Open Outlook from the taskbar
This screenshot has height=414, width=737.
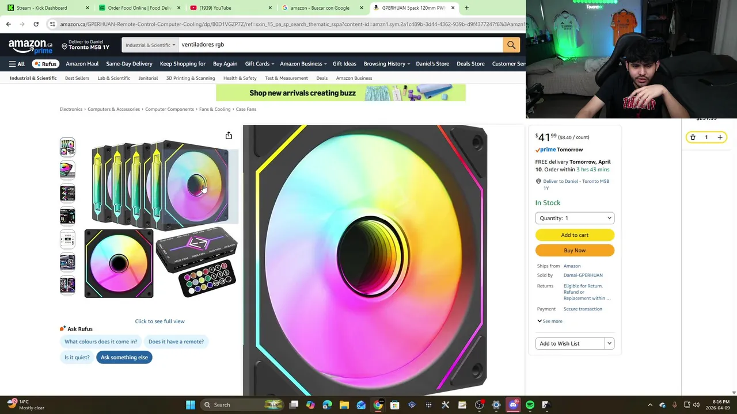(x=361, y=405)
